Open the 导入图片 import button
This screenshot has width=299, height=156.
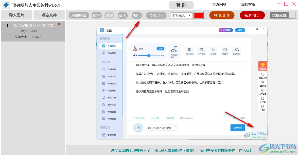tap(16, 15)
